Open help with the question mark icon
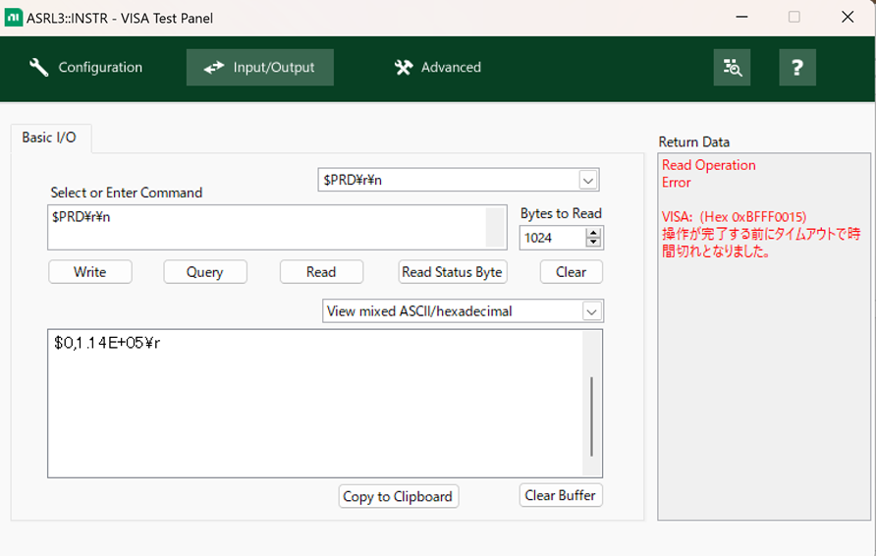876x556 pixels. tap(797, 67)
